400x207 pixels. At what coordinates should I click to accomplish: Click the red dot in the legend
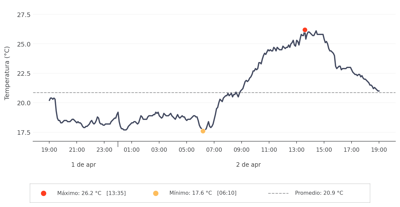click(x=43, y=193)
